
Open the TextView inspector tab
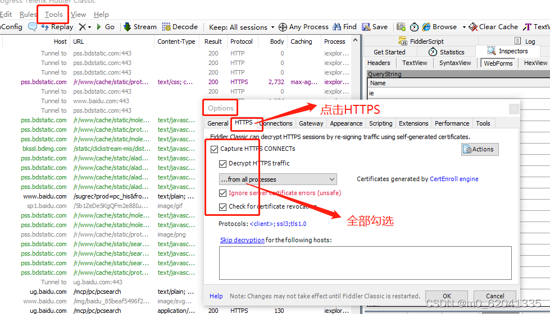(415, 63)
